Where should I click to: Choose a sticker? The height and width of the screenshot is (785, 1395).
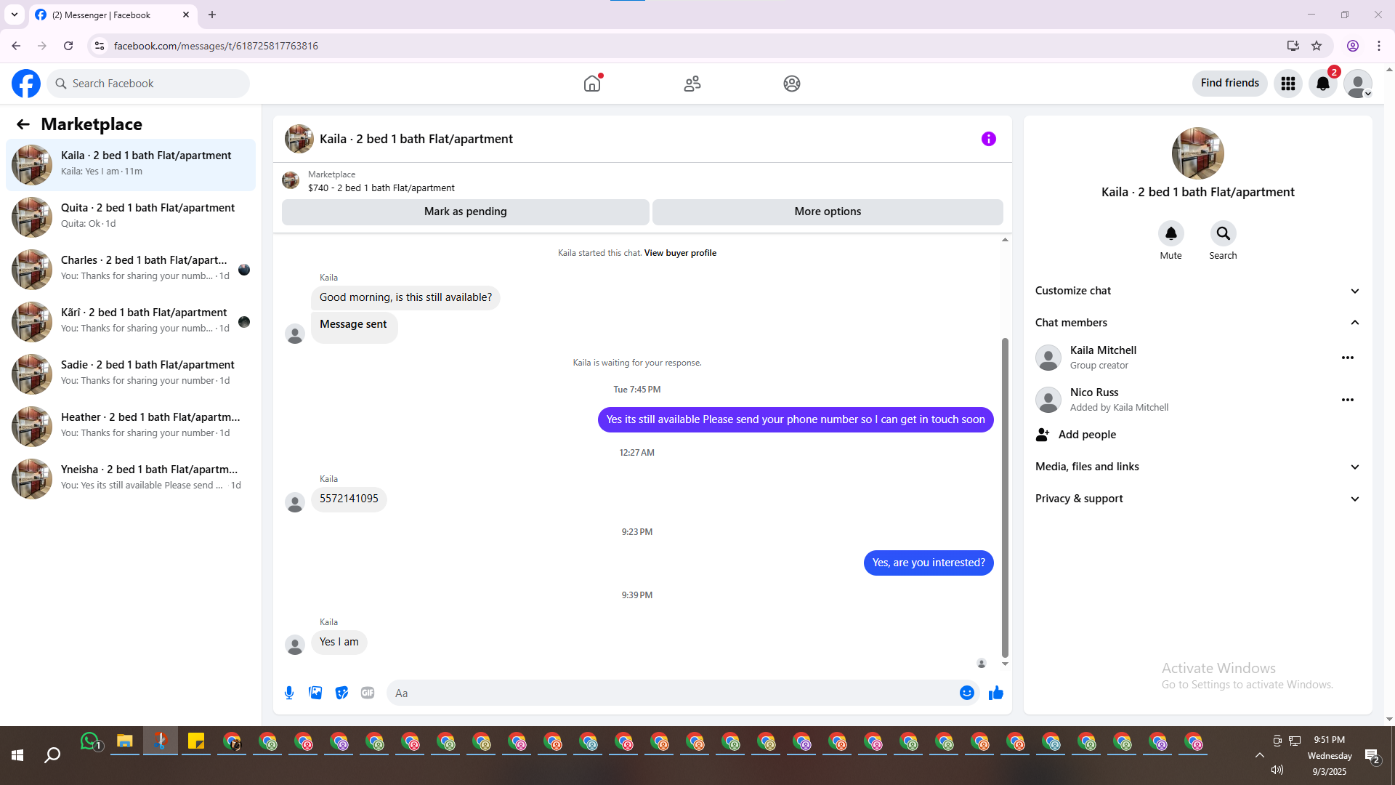(x=341, y=693)
